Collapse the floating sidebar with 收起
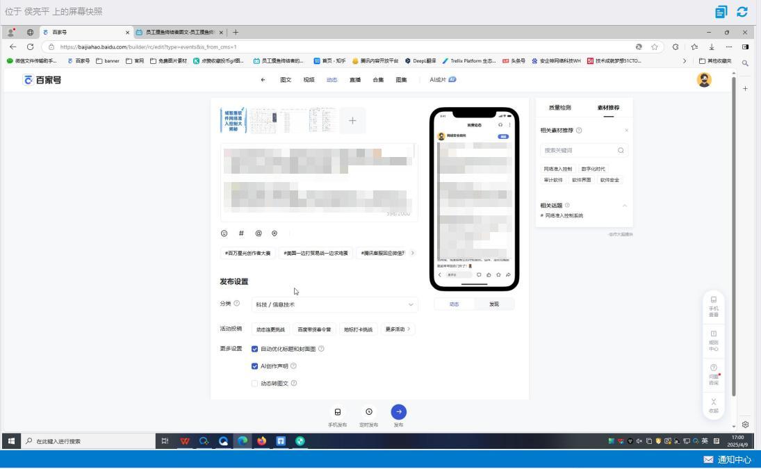761x469 pixels. tap(714, 406)
